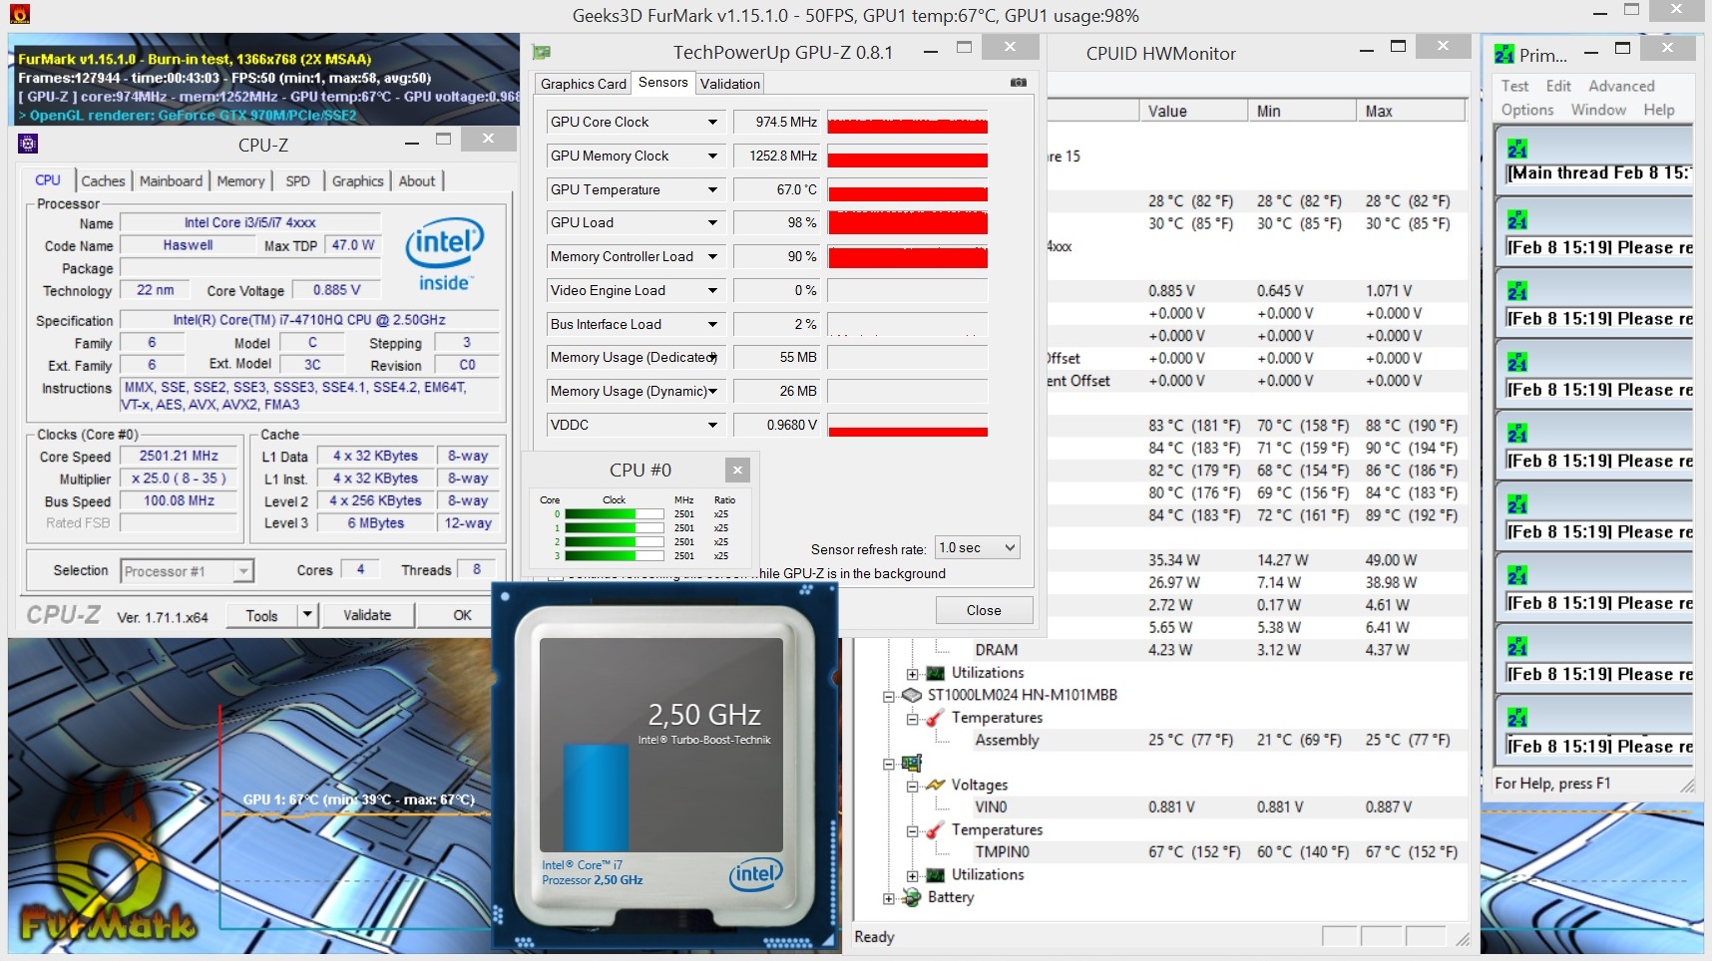
Task: Open the arrow next to CPU-Z Tools button
Action: 307,615
